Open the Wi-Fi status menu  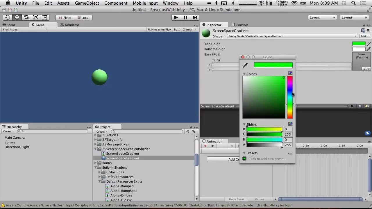tap(294, 3)
